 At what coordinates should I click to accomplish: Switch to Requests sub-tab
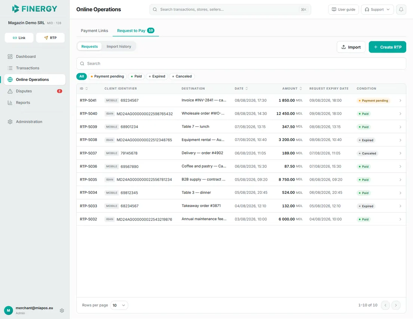pos(90,46)
